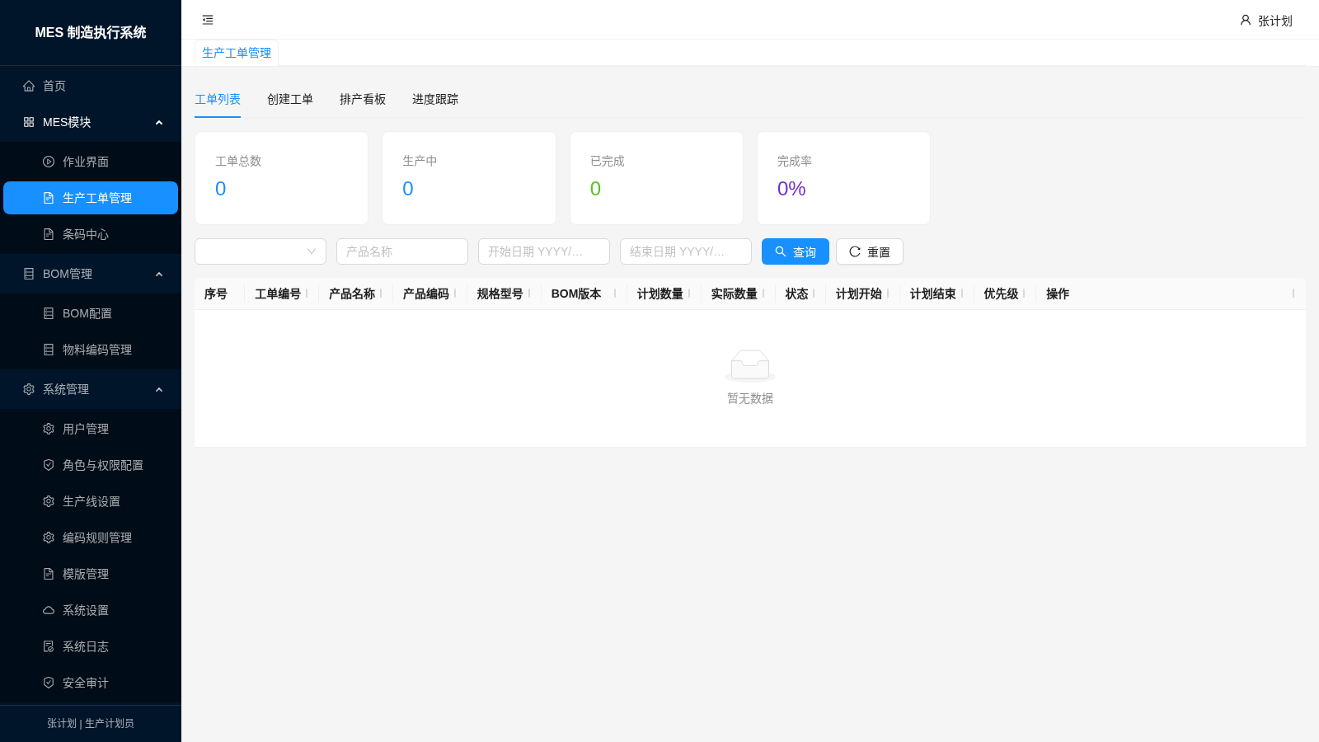This screenshot has height=742, width=1319.
Task: Click the gear icon beside 编码规则管理
Action: [x=49, y=538]
